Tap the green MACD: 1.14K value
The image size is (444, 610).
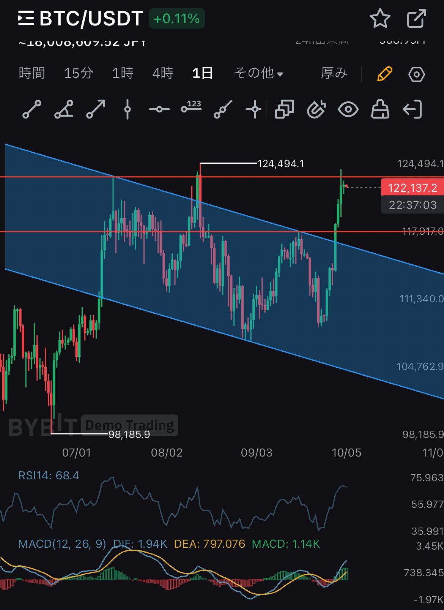tap(286, 544)
